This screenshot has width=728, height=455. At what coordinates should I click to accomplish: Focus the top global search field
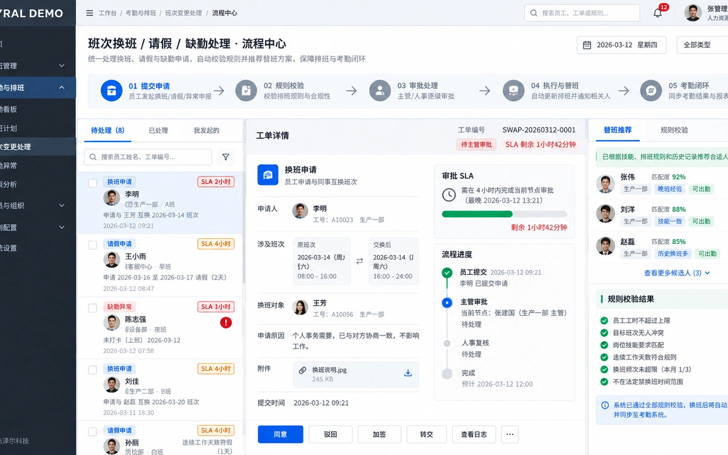click(x=582, y=13)
